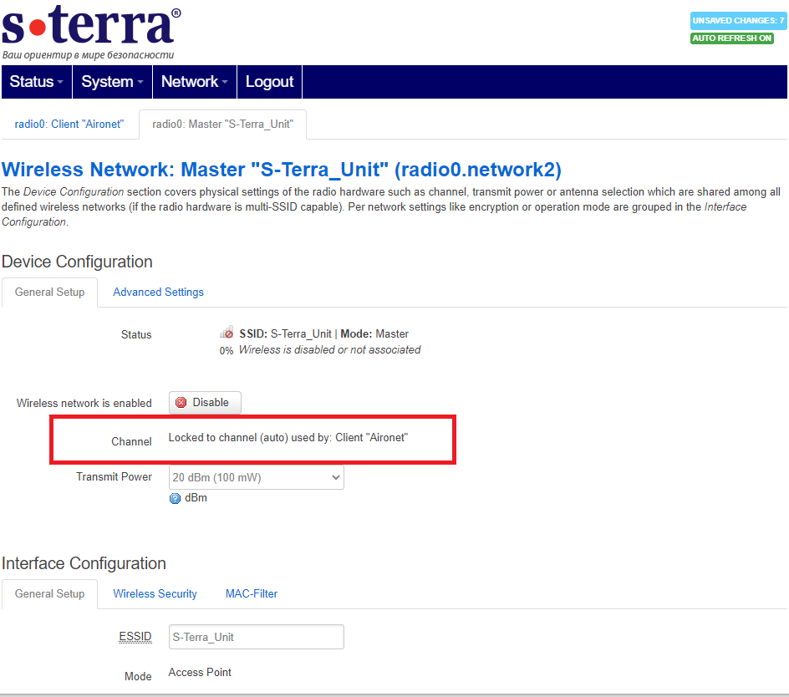
Task: Click the "Channel" field label
Action: click(x=131, y=442)
